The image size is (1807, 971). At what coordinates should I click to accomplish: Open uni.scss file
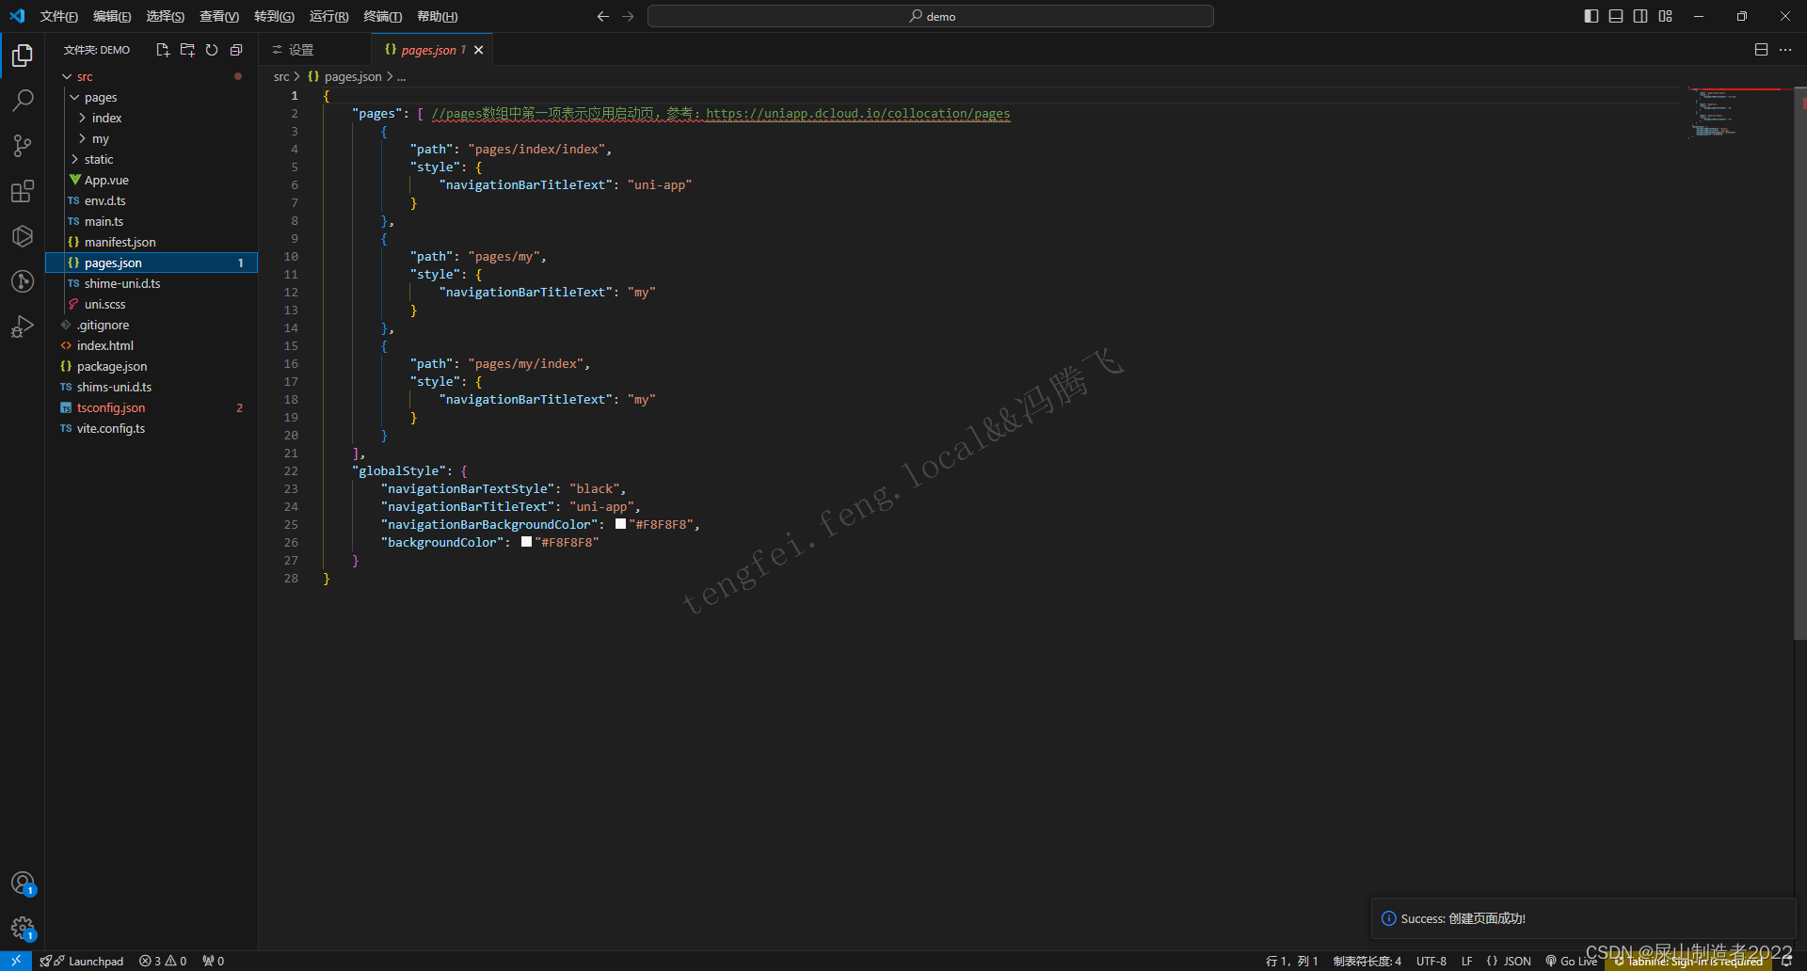click(151, 304)
